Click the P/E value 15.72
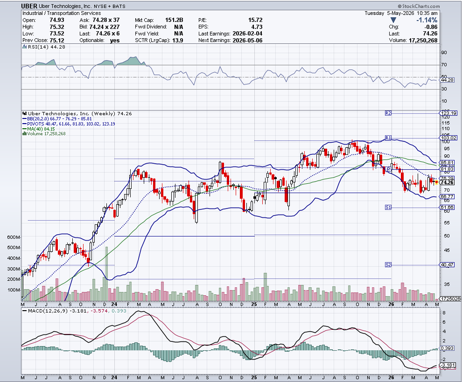 click(255, 20)
